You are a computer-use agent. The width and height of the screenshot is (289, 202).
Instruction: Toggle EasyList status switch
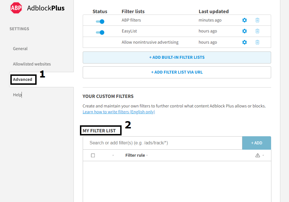coord(100,32)
